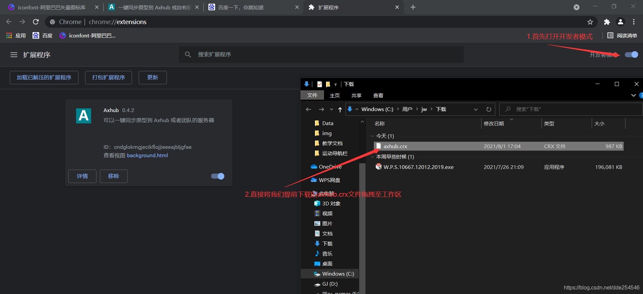643x294 pixels.
Task: Click the Update extensions button
Action: coord(153,78)
